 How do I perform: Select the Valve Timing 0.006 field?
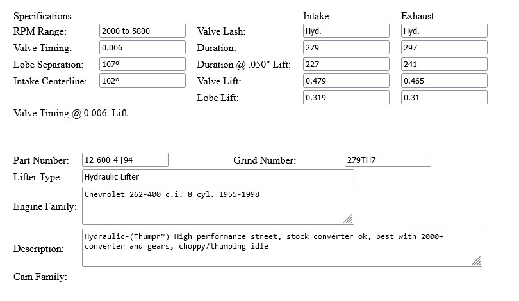(142, 47)
